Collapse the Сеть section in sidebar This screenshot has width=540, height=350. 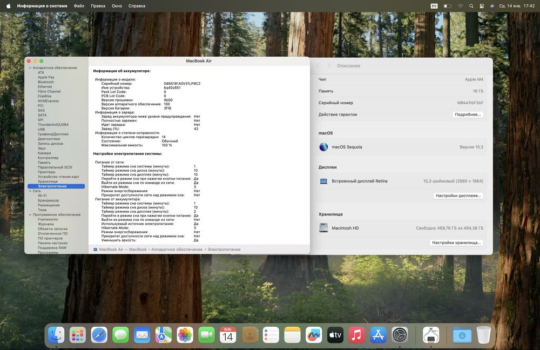30,191
